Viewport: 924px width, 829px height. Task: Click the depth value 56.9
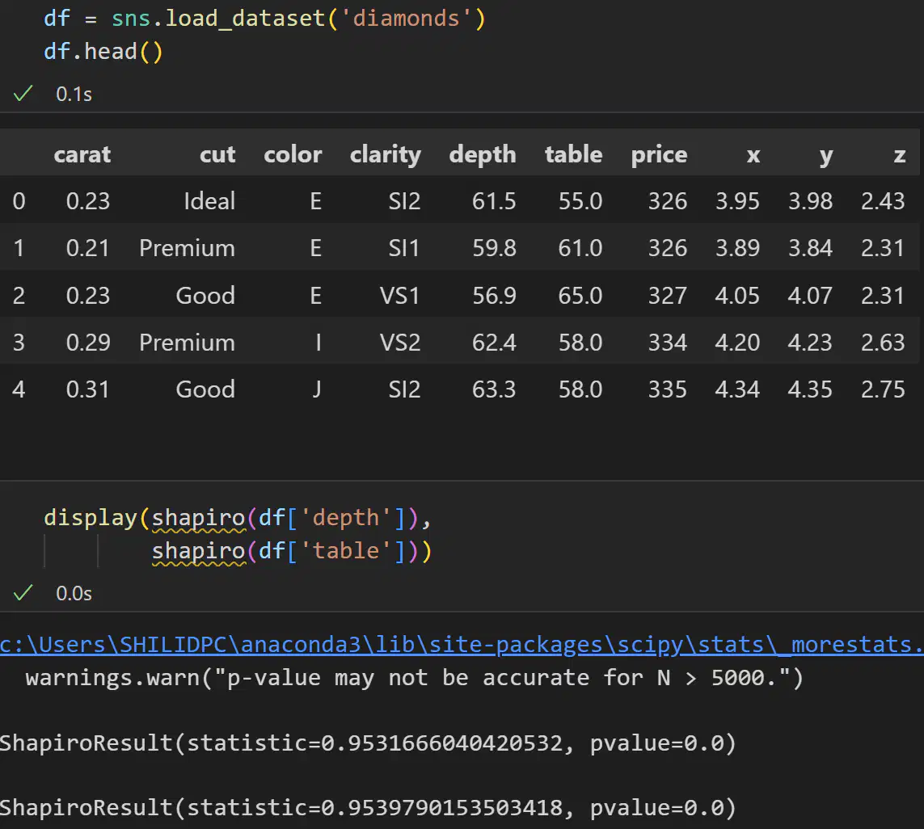tap(494, 295)
